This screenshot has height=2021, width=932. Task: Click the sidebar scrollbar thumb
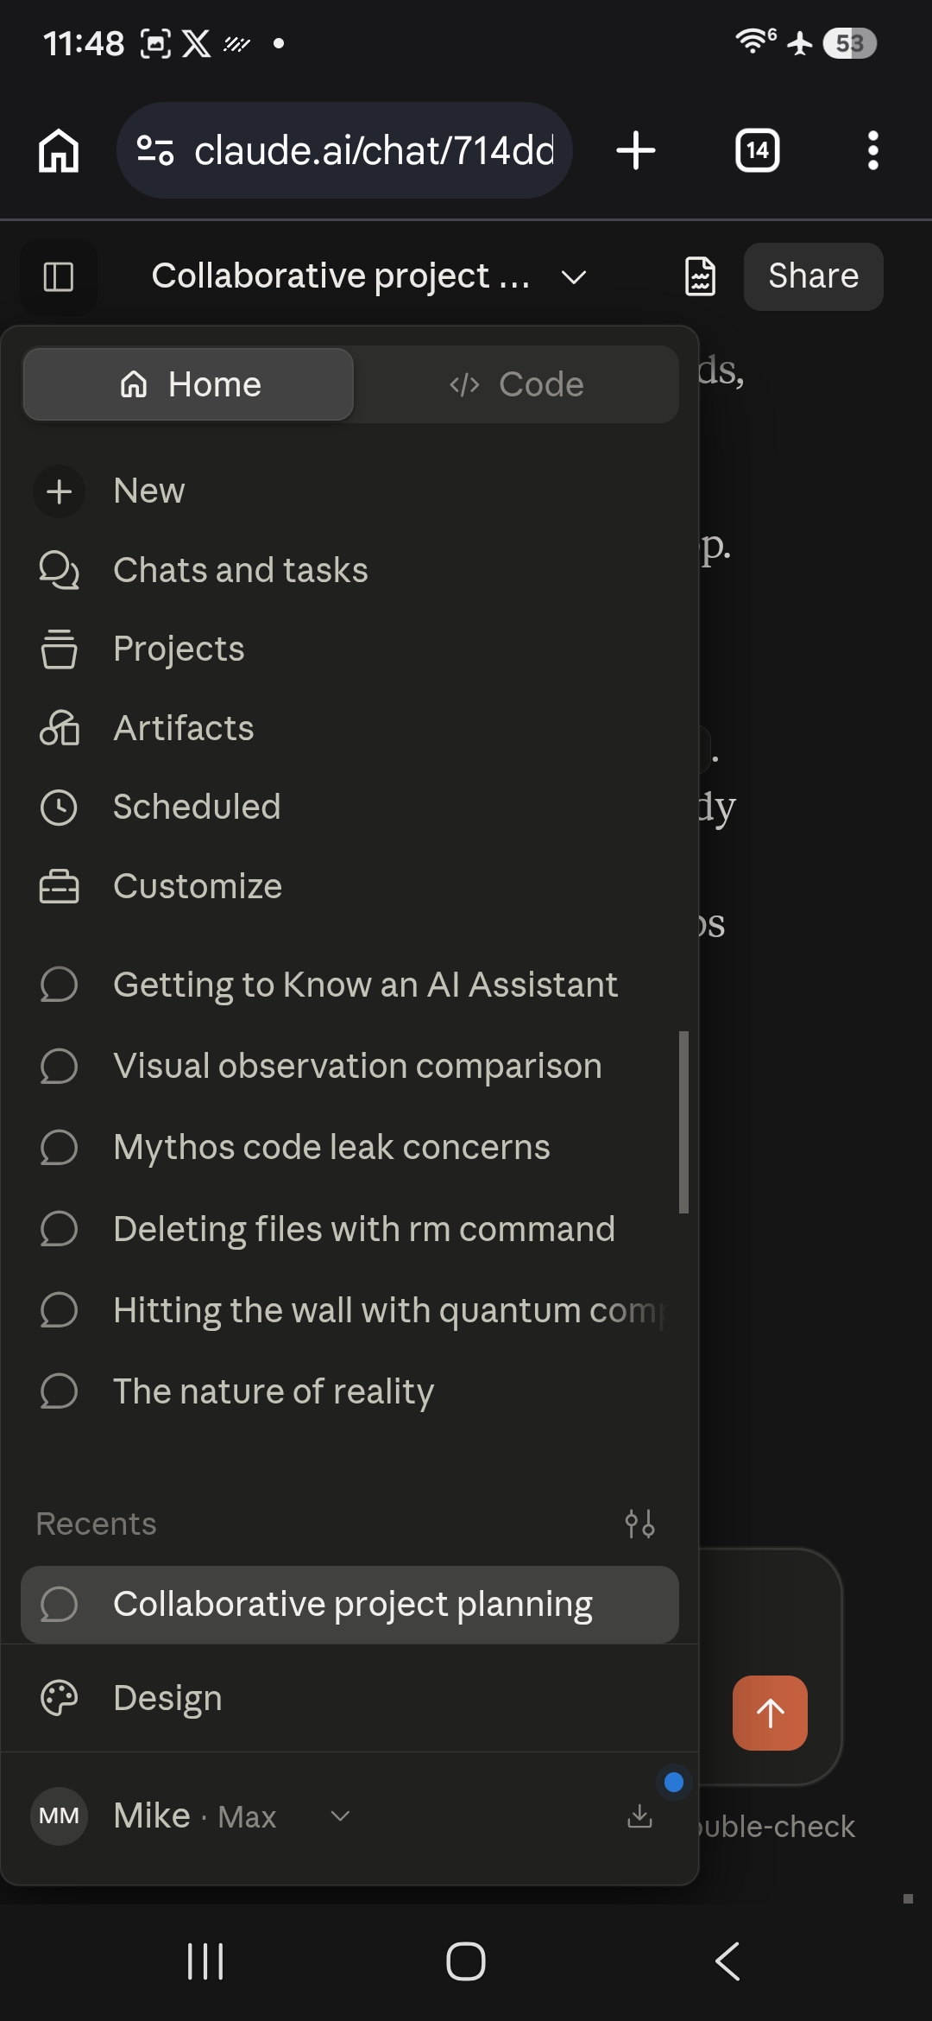pos(683,1122)
